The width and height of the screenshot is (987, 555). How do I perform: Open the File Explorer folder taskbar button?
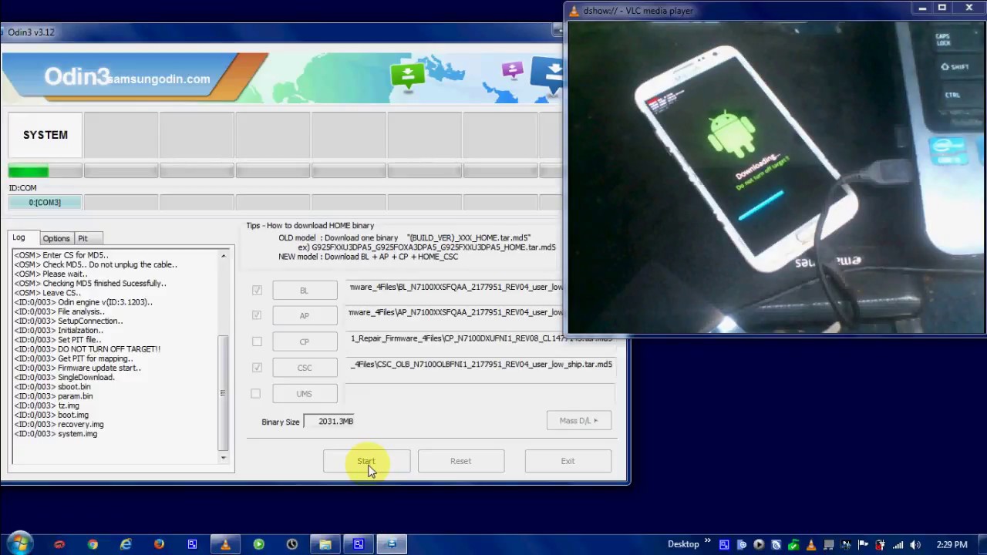(325, 544)
